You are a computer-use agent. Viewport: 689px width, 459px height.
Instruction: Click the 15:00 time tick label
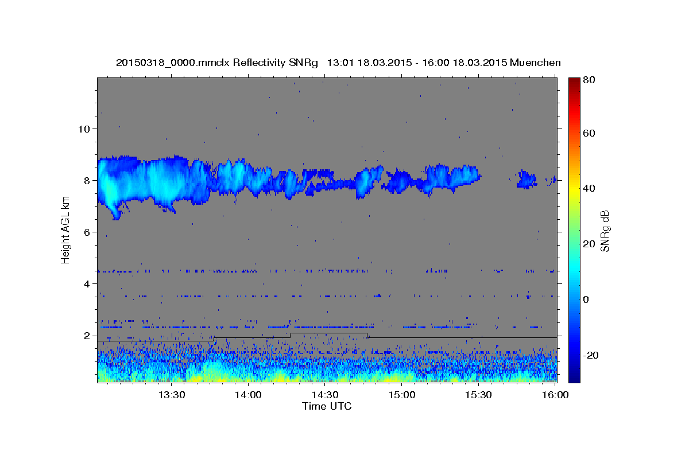tap(401, 395)
